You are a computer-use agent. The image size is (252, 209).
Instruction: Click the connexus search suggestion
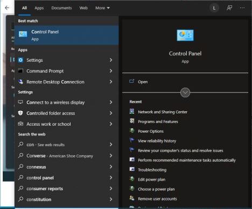click(36, 167)
